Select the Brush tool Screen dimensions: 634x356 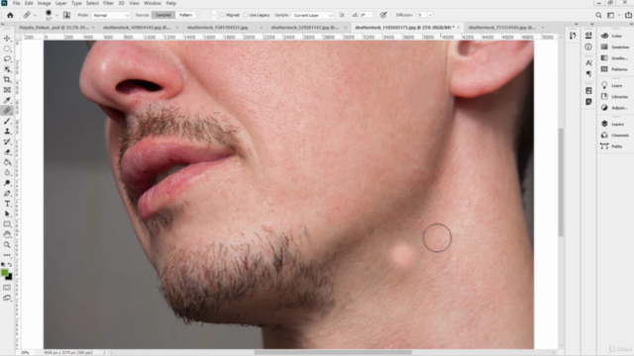coord(7,121)
